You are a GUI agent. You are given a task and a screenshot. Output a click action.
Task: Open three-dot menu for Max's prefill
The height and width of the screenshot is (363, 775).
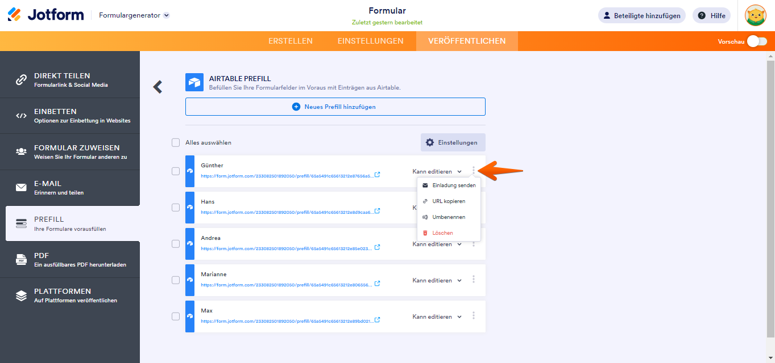click(x=474, y=316)
